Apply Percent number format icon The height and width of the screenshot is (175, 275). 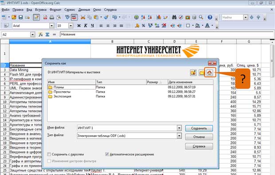pyautogui.click(x=143, y=26)
